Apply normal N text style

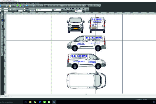(66, 9)
